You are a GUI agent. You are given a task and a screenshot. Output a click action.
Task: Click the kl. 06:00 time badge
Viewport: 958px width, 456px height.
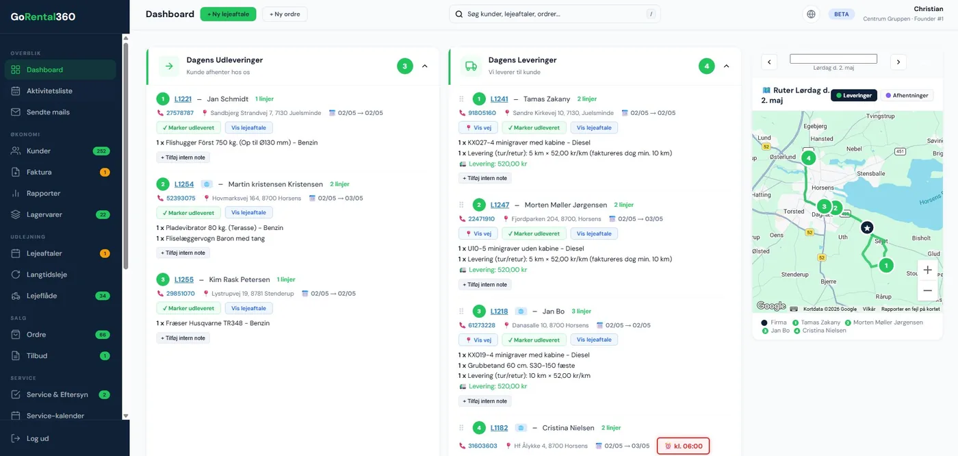[684, 446]
